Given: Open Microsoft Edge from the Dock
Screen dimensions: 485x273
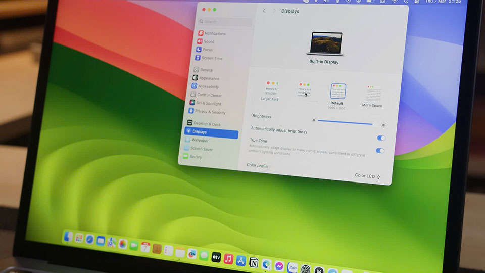Looking at the screenshot, I should click(266, 264).
